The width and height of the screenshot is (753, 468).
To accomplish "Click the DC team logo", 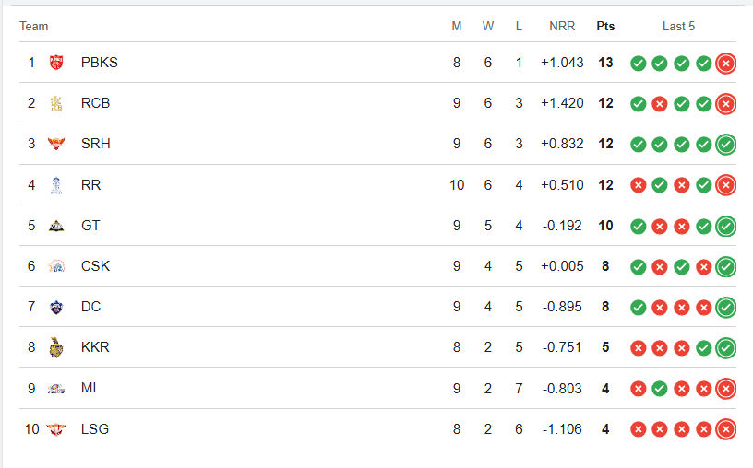I will 56,307.
